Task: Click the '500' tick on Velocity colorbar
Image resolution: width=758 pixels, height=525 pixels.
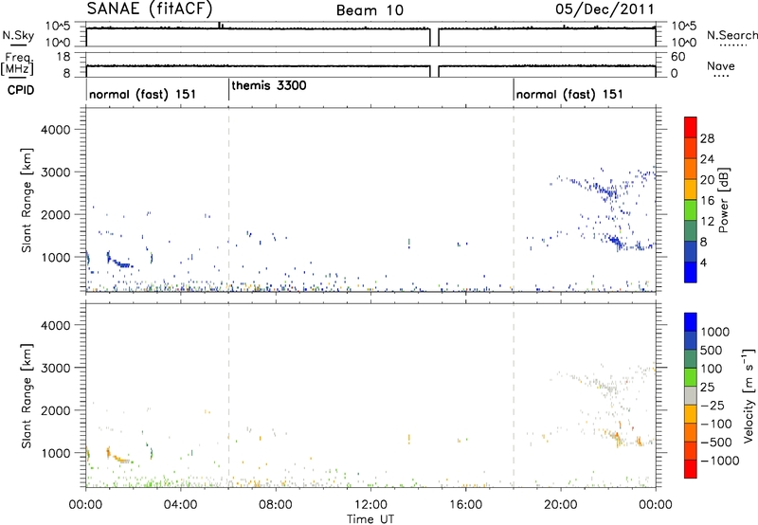Action: (712, 351)
